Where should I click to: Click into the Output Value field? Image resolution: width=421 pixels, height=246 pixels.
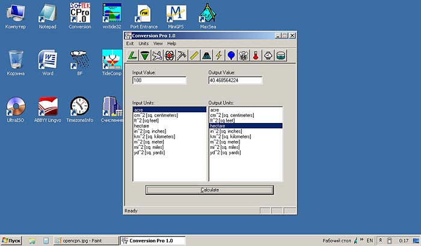[x=236, y=80]
